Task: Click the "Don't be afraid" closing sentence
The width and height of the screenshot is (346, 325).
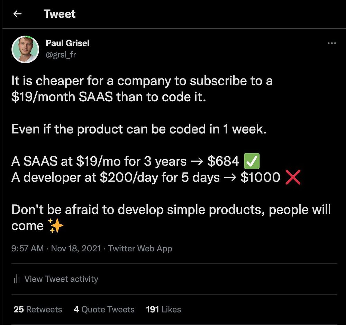Action: (171, 210)
